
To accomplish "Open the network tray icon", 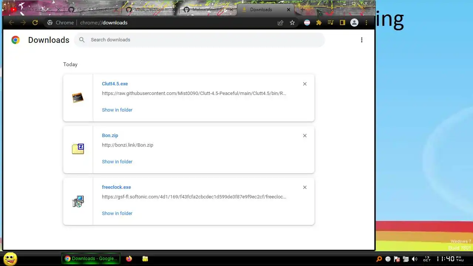I will coord(405,259).
